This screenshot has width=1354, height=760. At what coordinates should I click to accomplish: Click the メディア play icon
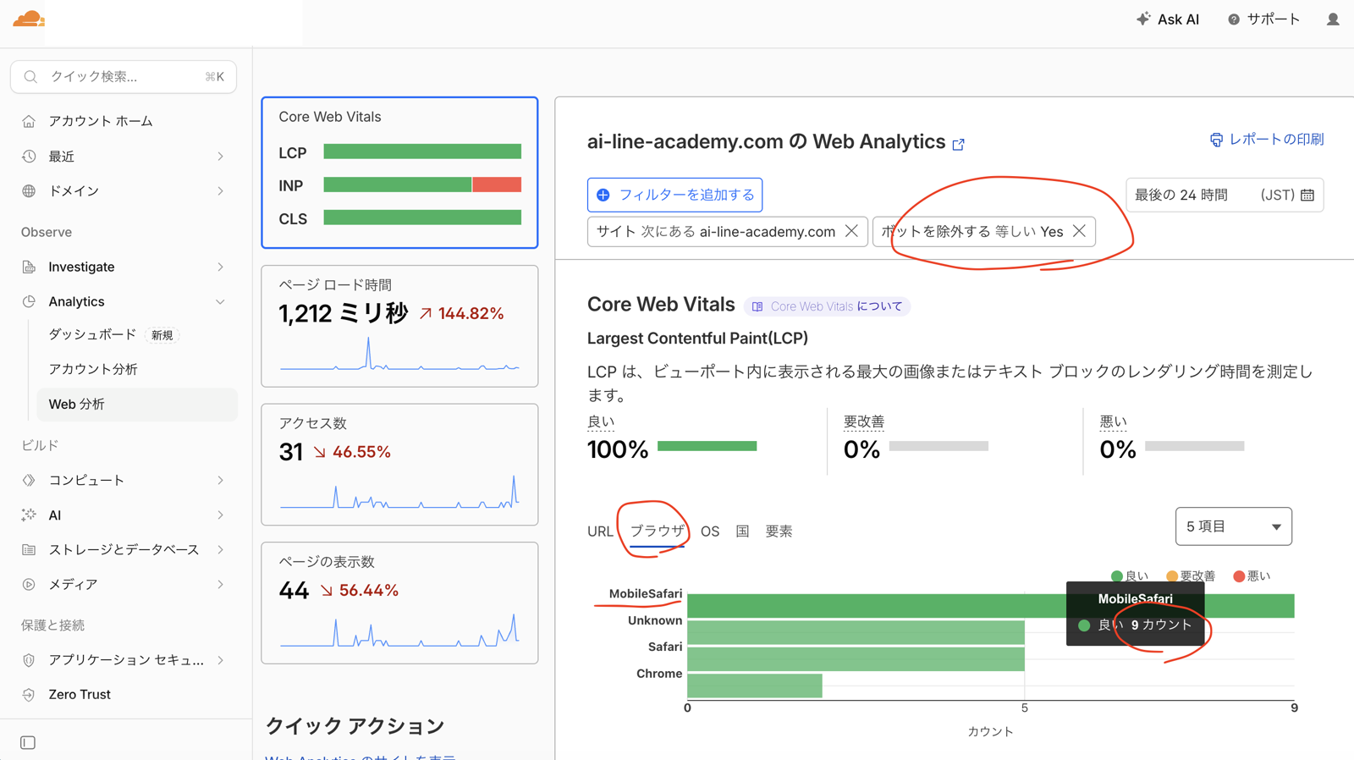29,584
